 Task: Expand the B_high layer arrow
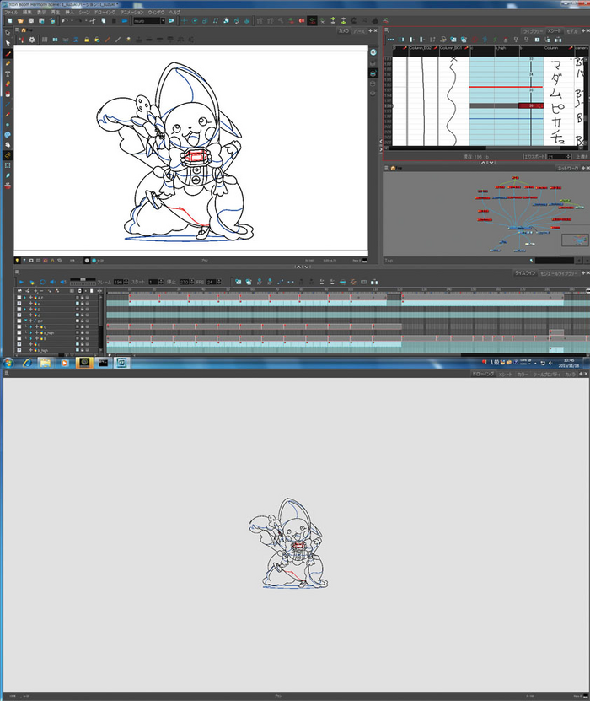pyautogui.click(x=31, y=332)
